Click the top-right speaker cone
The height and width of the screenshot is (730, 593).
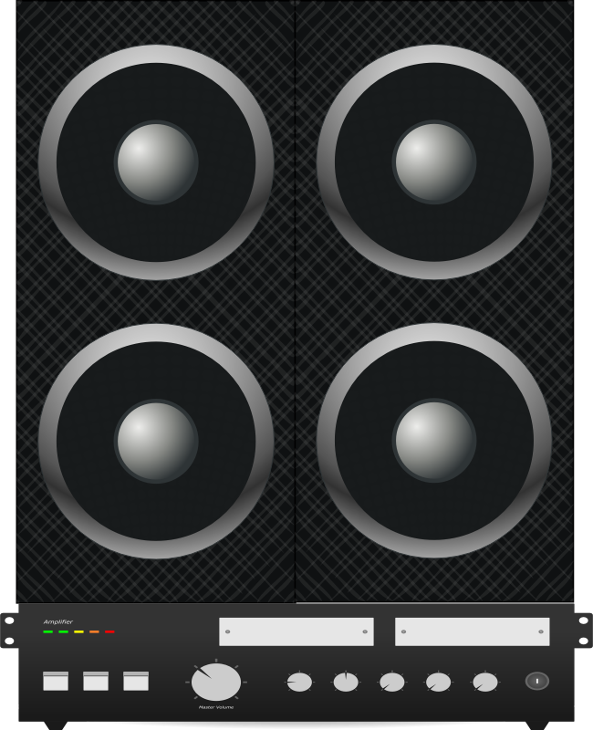click(434, 162)
